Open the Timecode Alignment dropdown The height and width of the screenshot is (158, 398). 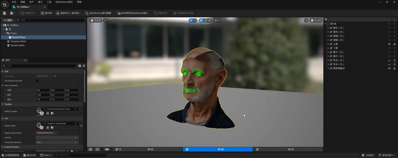click(57, 142)
